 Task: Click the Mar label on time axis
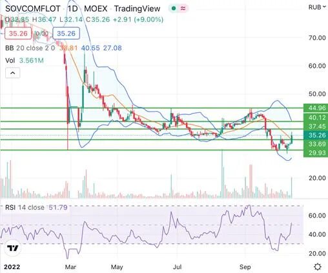pos(70,267)
